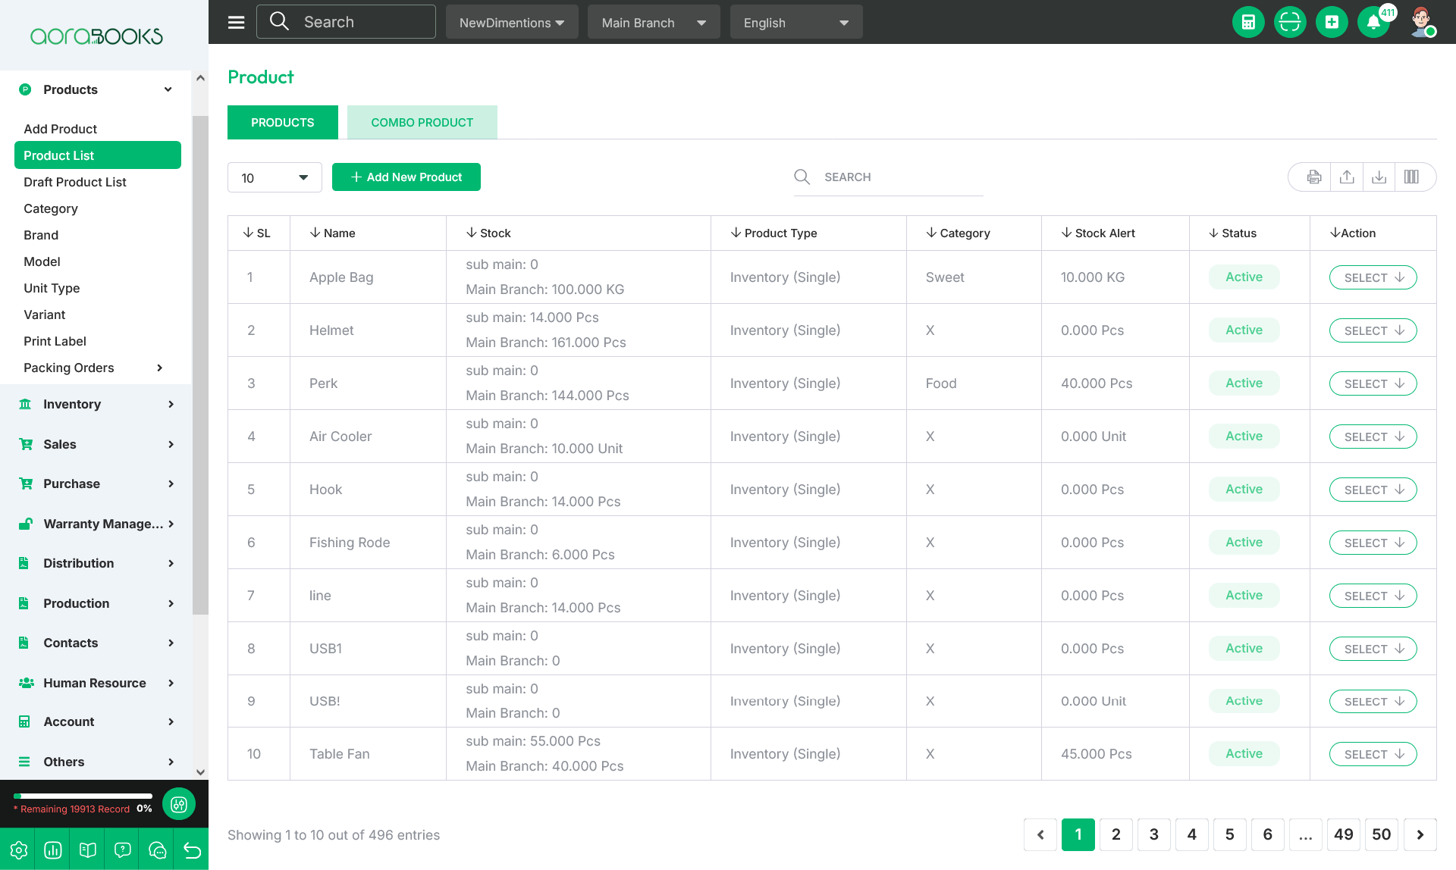Viewport: 1456px width, 870px height.
Task: Click the round green icon beside record usage
Action: 179,804
